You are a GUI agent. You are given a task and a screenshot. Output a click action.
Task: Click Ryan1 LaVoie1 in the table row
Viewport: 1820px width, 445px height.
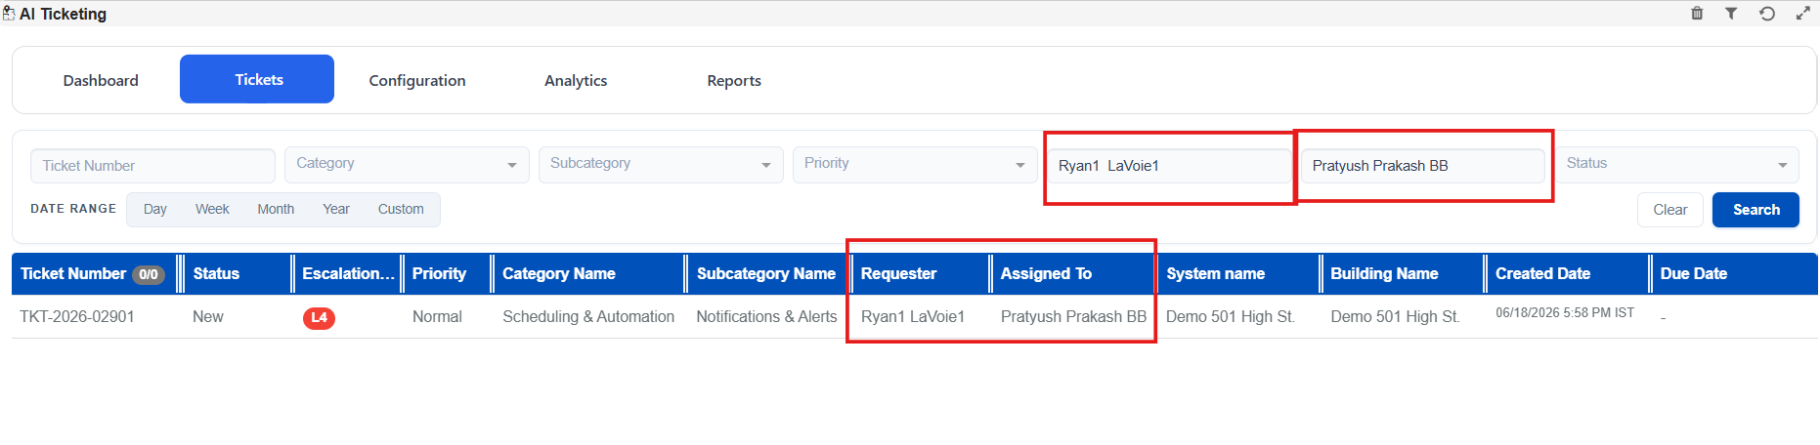pyautogui.click(x=913, y=317)
